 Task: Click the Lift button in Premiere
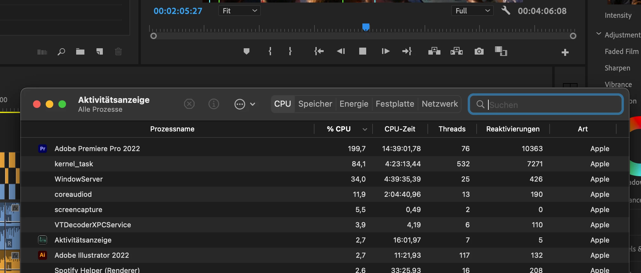tap(434, 51)
